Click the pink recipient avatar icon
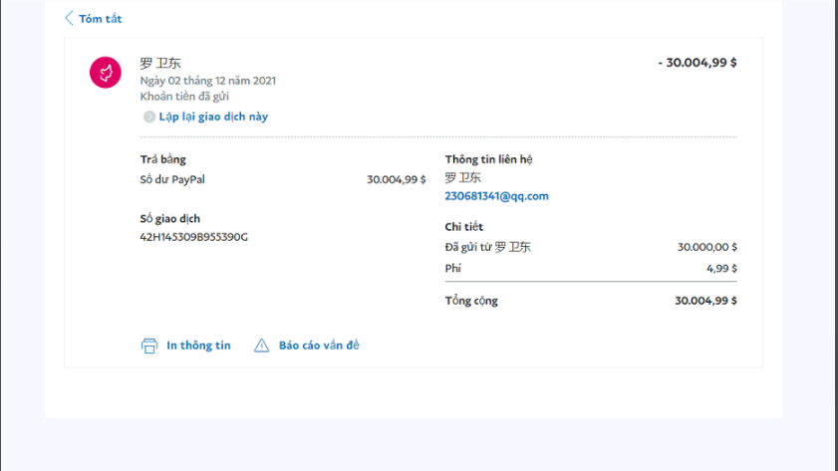This screenshot has width=838, height=471. coord(106,73)
